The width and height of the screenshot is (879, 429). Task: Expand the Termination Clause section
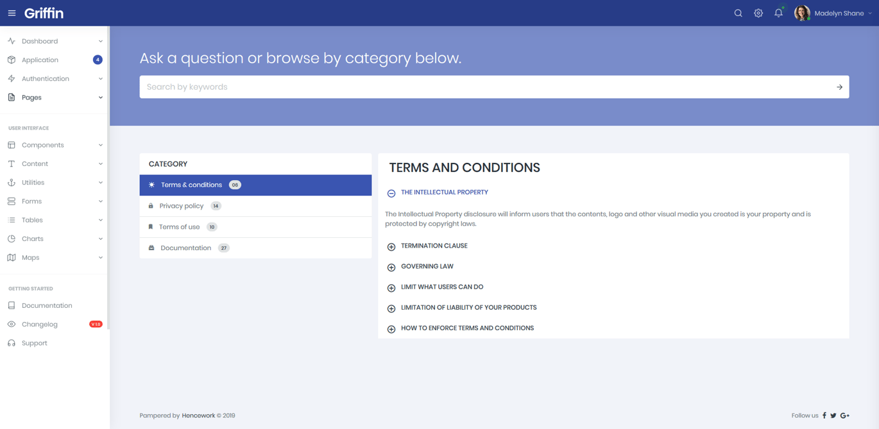pos(427,246)
